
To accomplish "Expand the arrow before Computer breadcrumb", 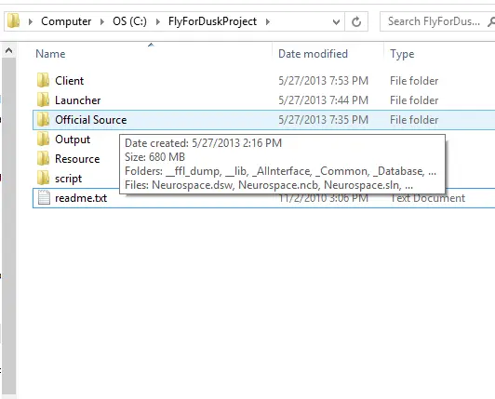I will [31, 21].
